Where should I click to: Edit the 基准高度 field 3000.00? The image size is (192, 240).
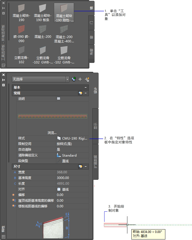[72, 178]
